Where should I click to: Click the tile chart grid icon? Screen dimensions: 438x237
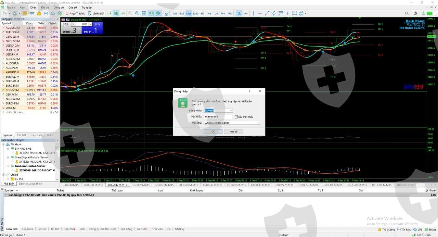(144, 13)
